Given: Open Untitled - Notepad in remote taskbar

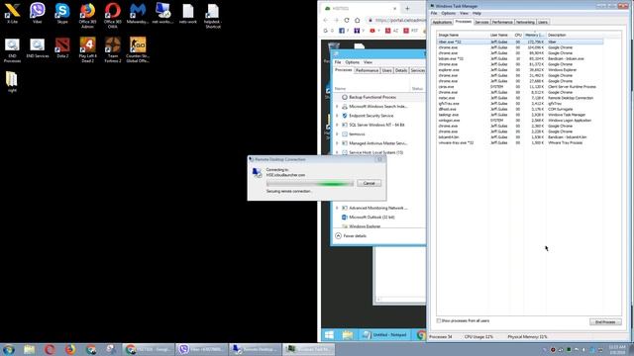Looking at the screenshot, I should click(384, 334).
